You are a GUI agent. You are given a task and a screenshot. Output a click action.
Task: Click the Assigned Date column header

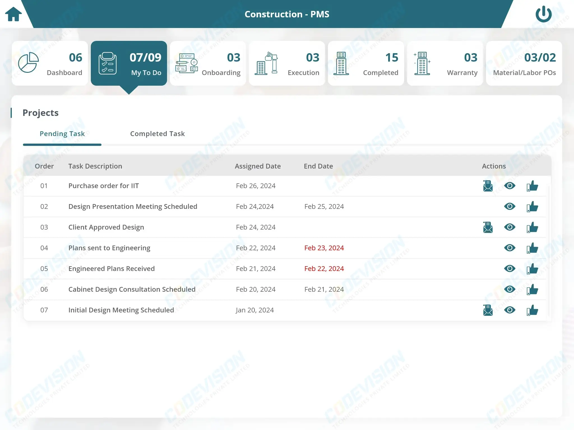click(258, 166)
